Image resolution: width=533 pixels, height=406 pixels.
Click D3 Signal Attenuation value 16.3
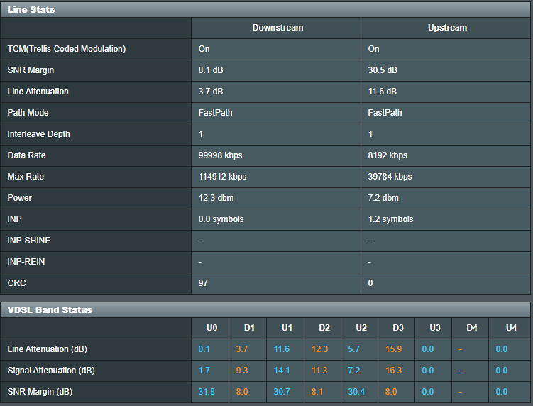(394, 371)
